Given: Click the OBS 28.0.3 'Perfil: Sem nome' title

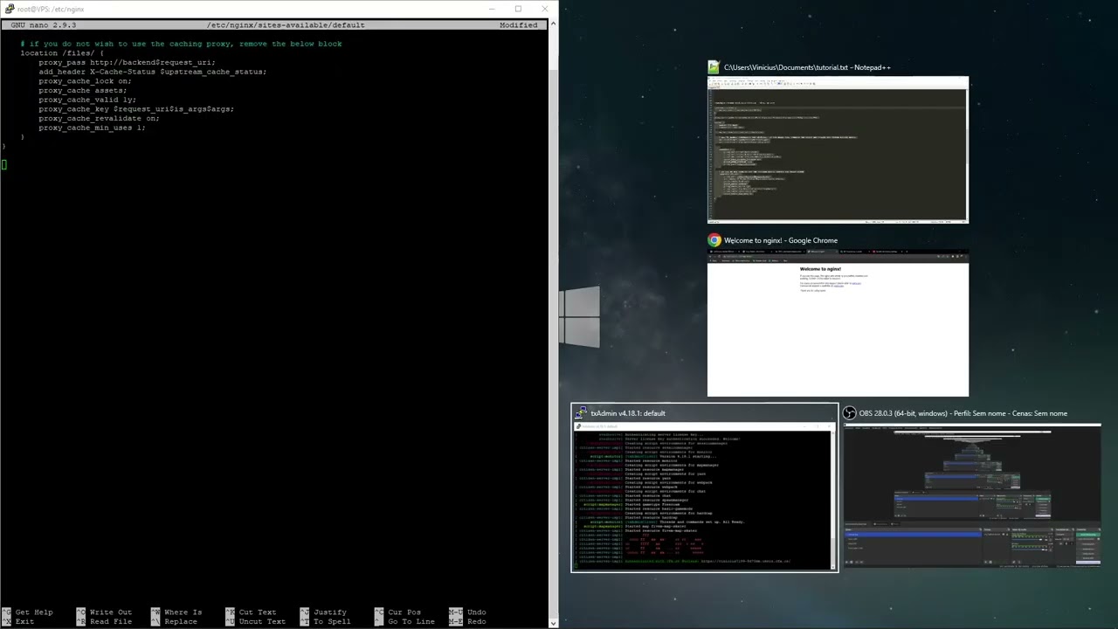Looking at the screenshot, I should tap(963, 413).
